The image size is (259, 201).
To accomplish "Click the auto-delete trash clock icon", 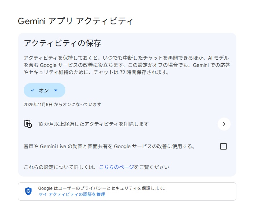I will tap(28, 124).
